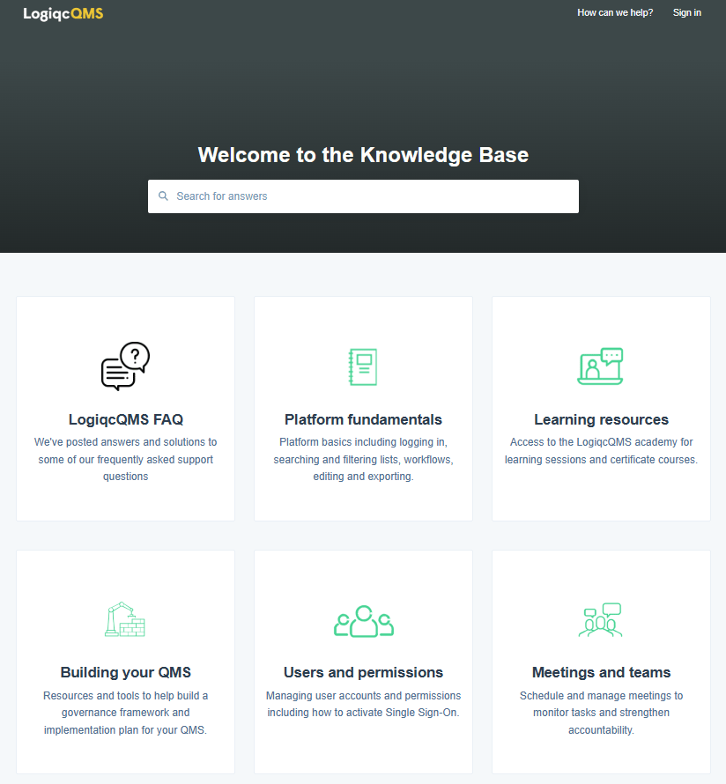Click 'Resources and tools to help build' description
726x784 pixels.
[x=125, y=713]
